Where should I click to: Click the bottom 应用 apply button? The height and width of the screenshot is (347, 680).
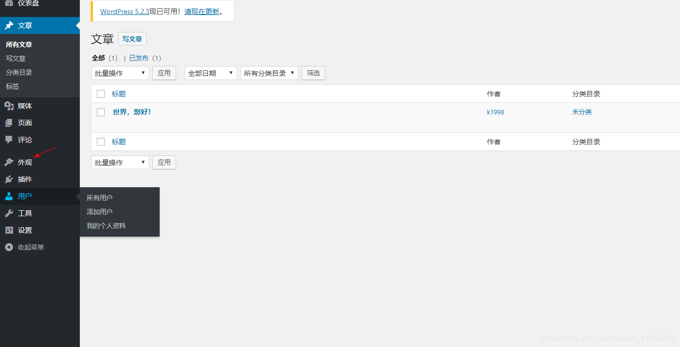pyautogui.click(x=164, y=162)
